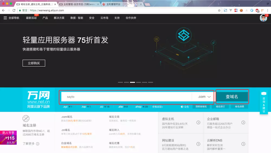Click the 查域名 search button
Viewport: 271px width, 153px height.
tap(232, 97)
